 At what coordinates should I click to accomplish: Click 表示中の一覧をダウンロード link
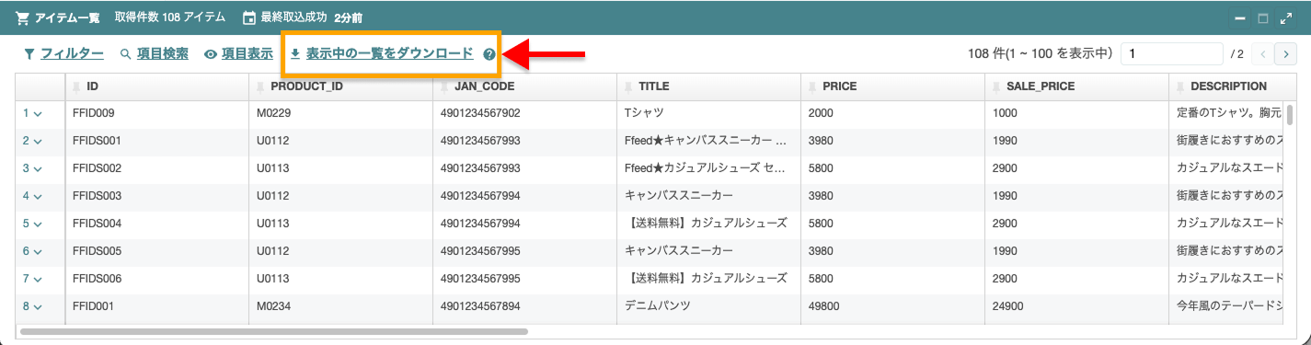tap(390, 54)
